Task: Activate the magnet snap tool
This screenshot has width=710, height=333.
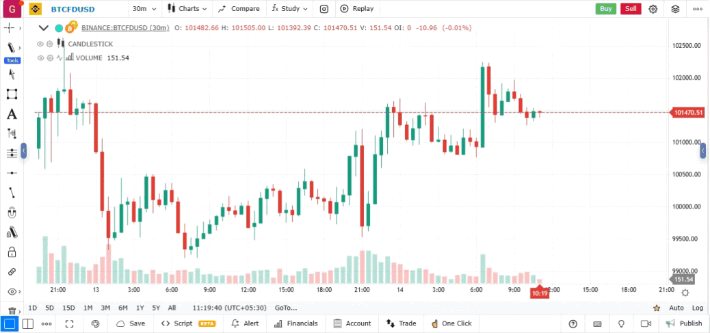Action: [12, 213]
